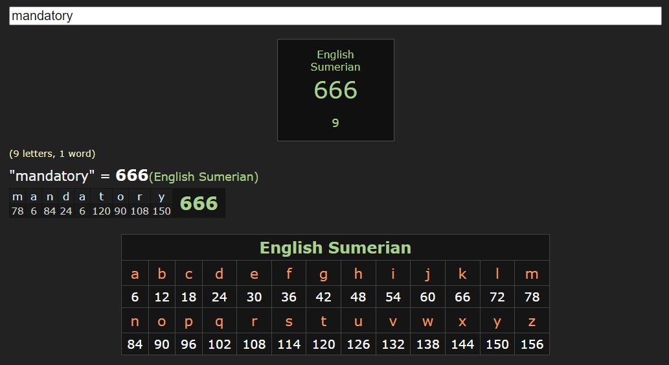Screen dimensions: 669x365
Task: Click letter w in the cipher table
Action: click(427, 321)
